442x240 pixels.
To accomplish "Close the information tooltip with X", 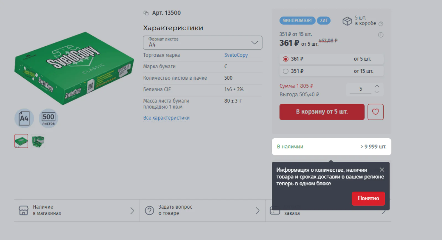I will tap(382, 170).
